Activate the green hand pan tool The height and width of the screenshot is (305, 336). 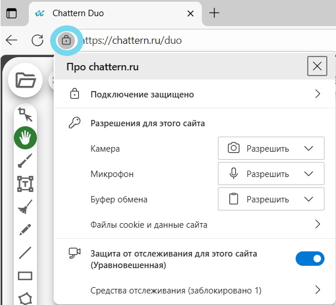pos(25,138)
